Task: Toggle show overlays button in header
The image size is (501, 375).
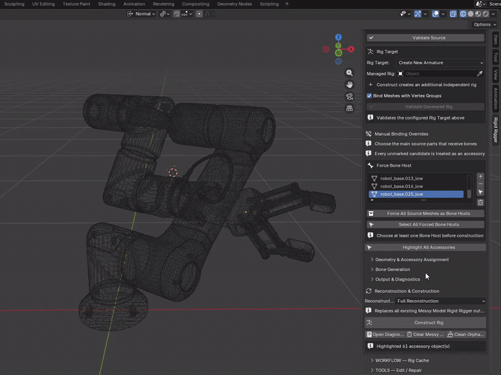Action: pos(436,14)
